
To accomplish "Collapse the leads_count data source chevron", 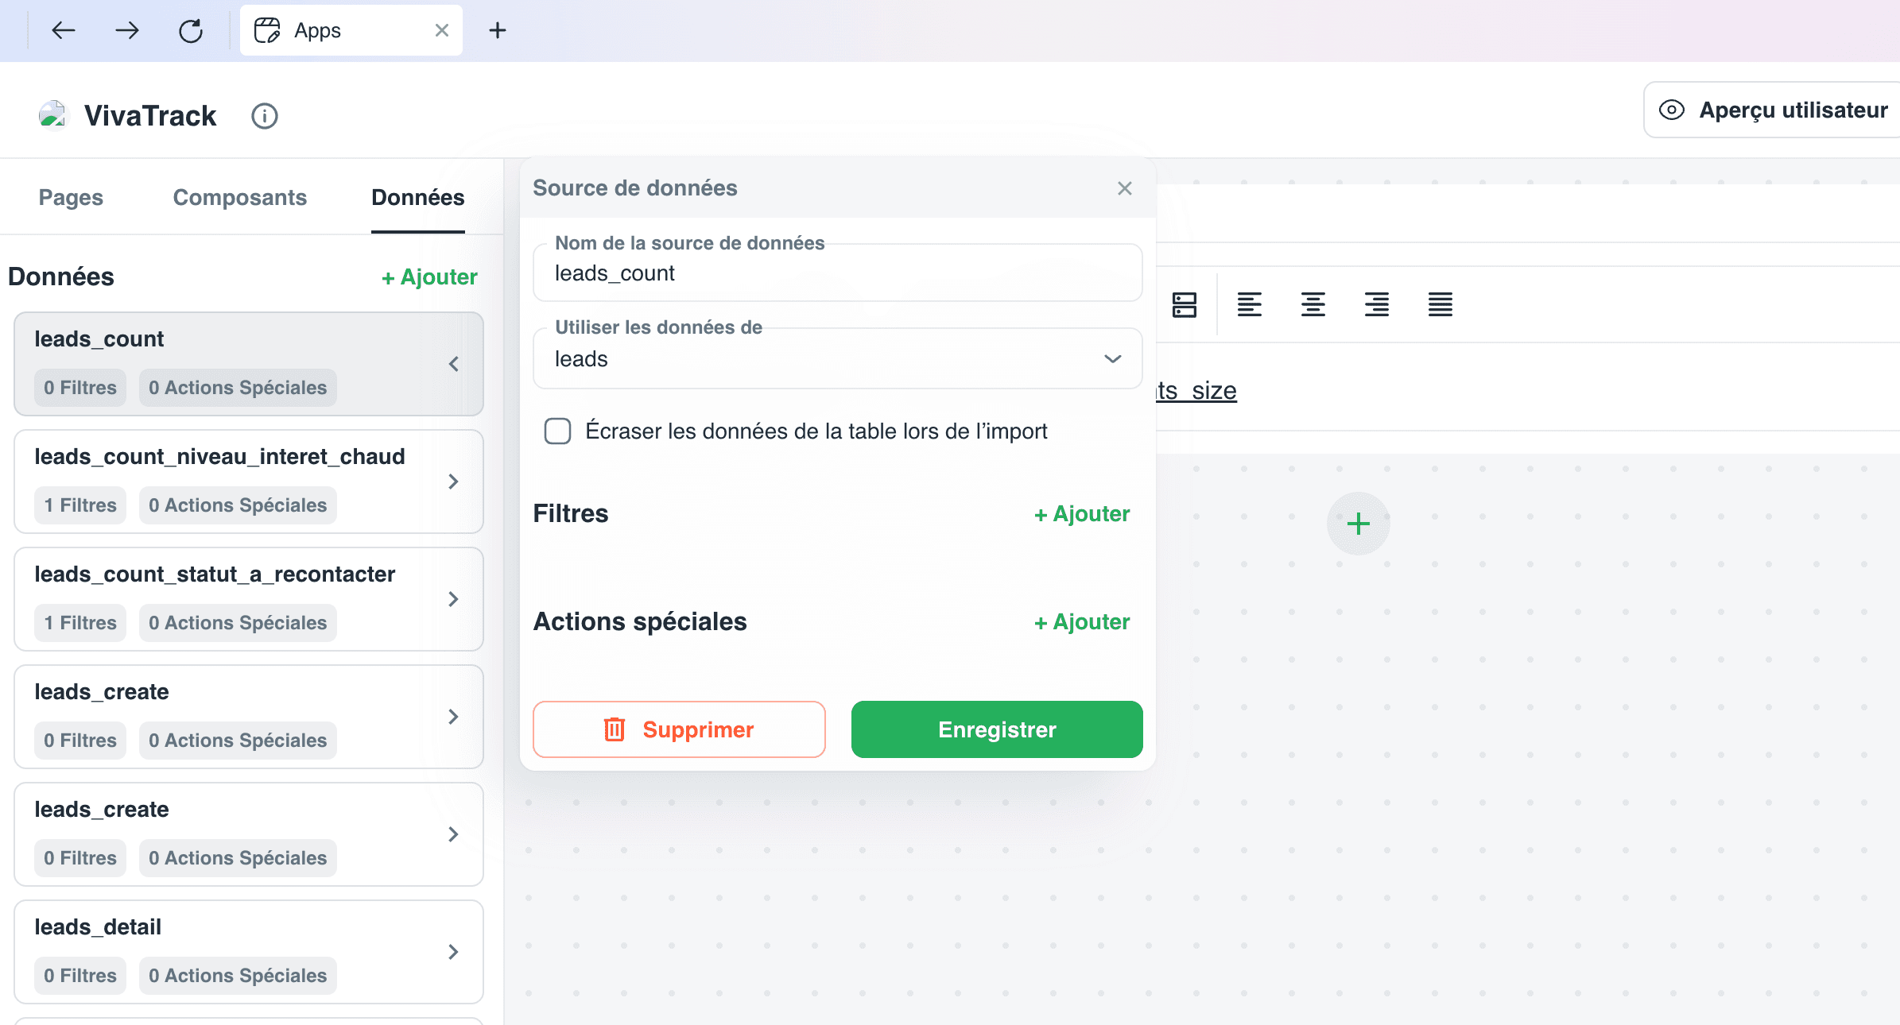I will 454,364.
